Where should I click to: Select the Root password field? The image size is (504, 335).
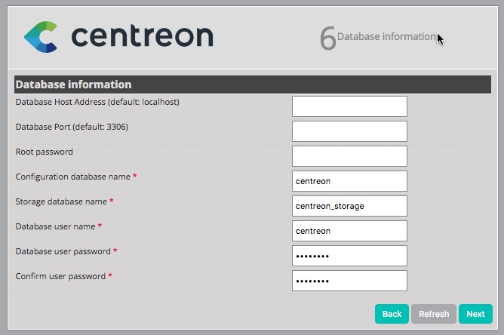pos(349,156)
